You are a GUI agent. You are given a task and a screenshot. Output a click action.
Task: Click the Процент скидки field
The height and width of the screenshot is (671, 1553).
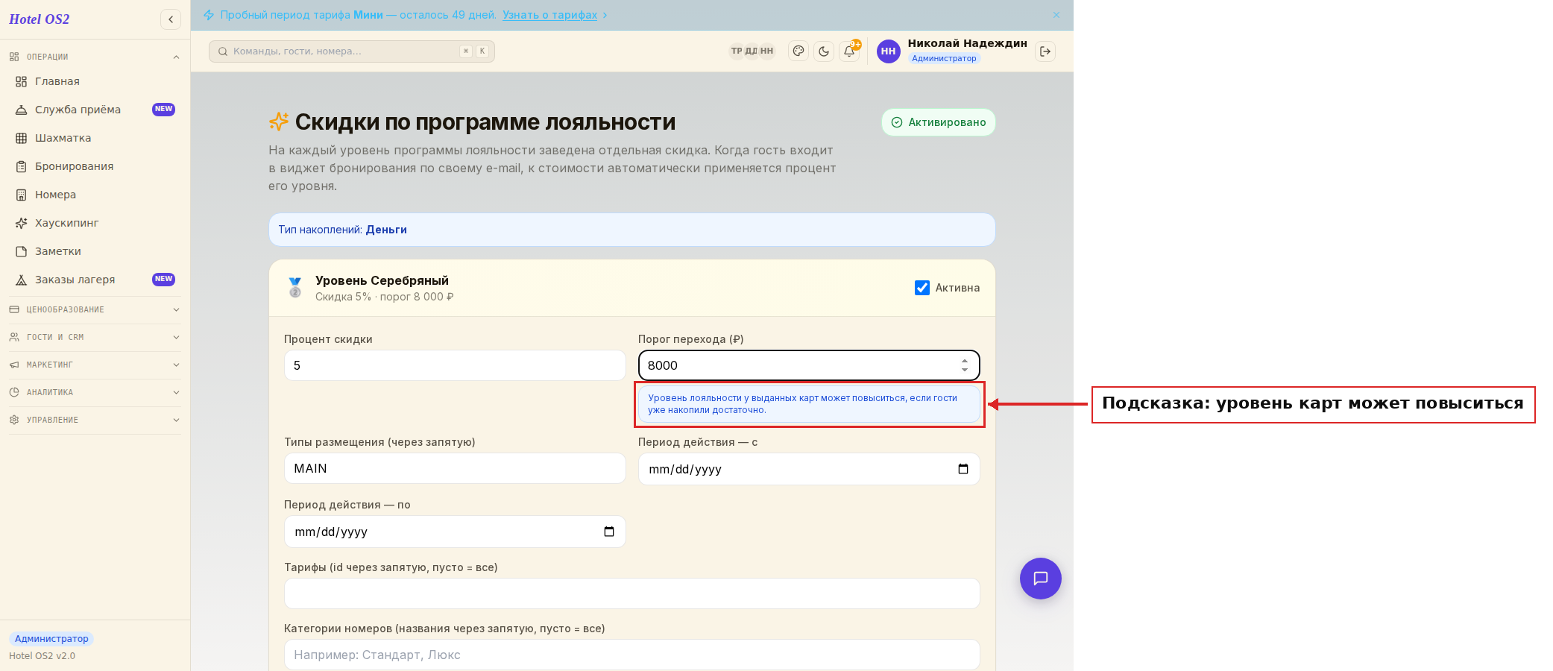[x=455, y=365]
